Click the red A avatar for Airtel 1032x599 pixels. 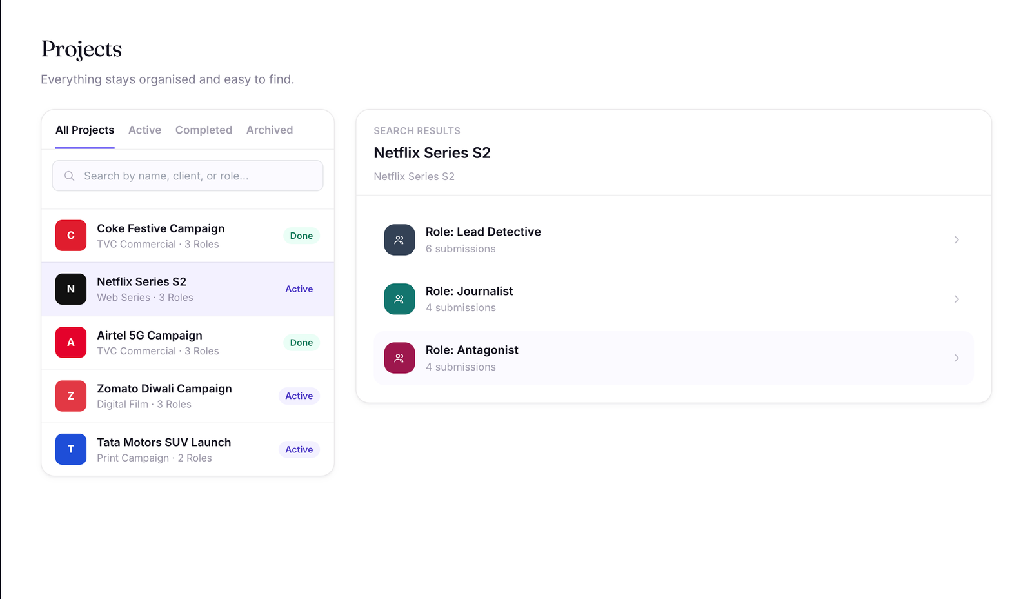click(71, 342)
